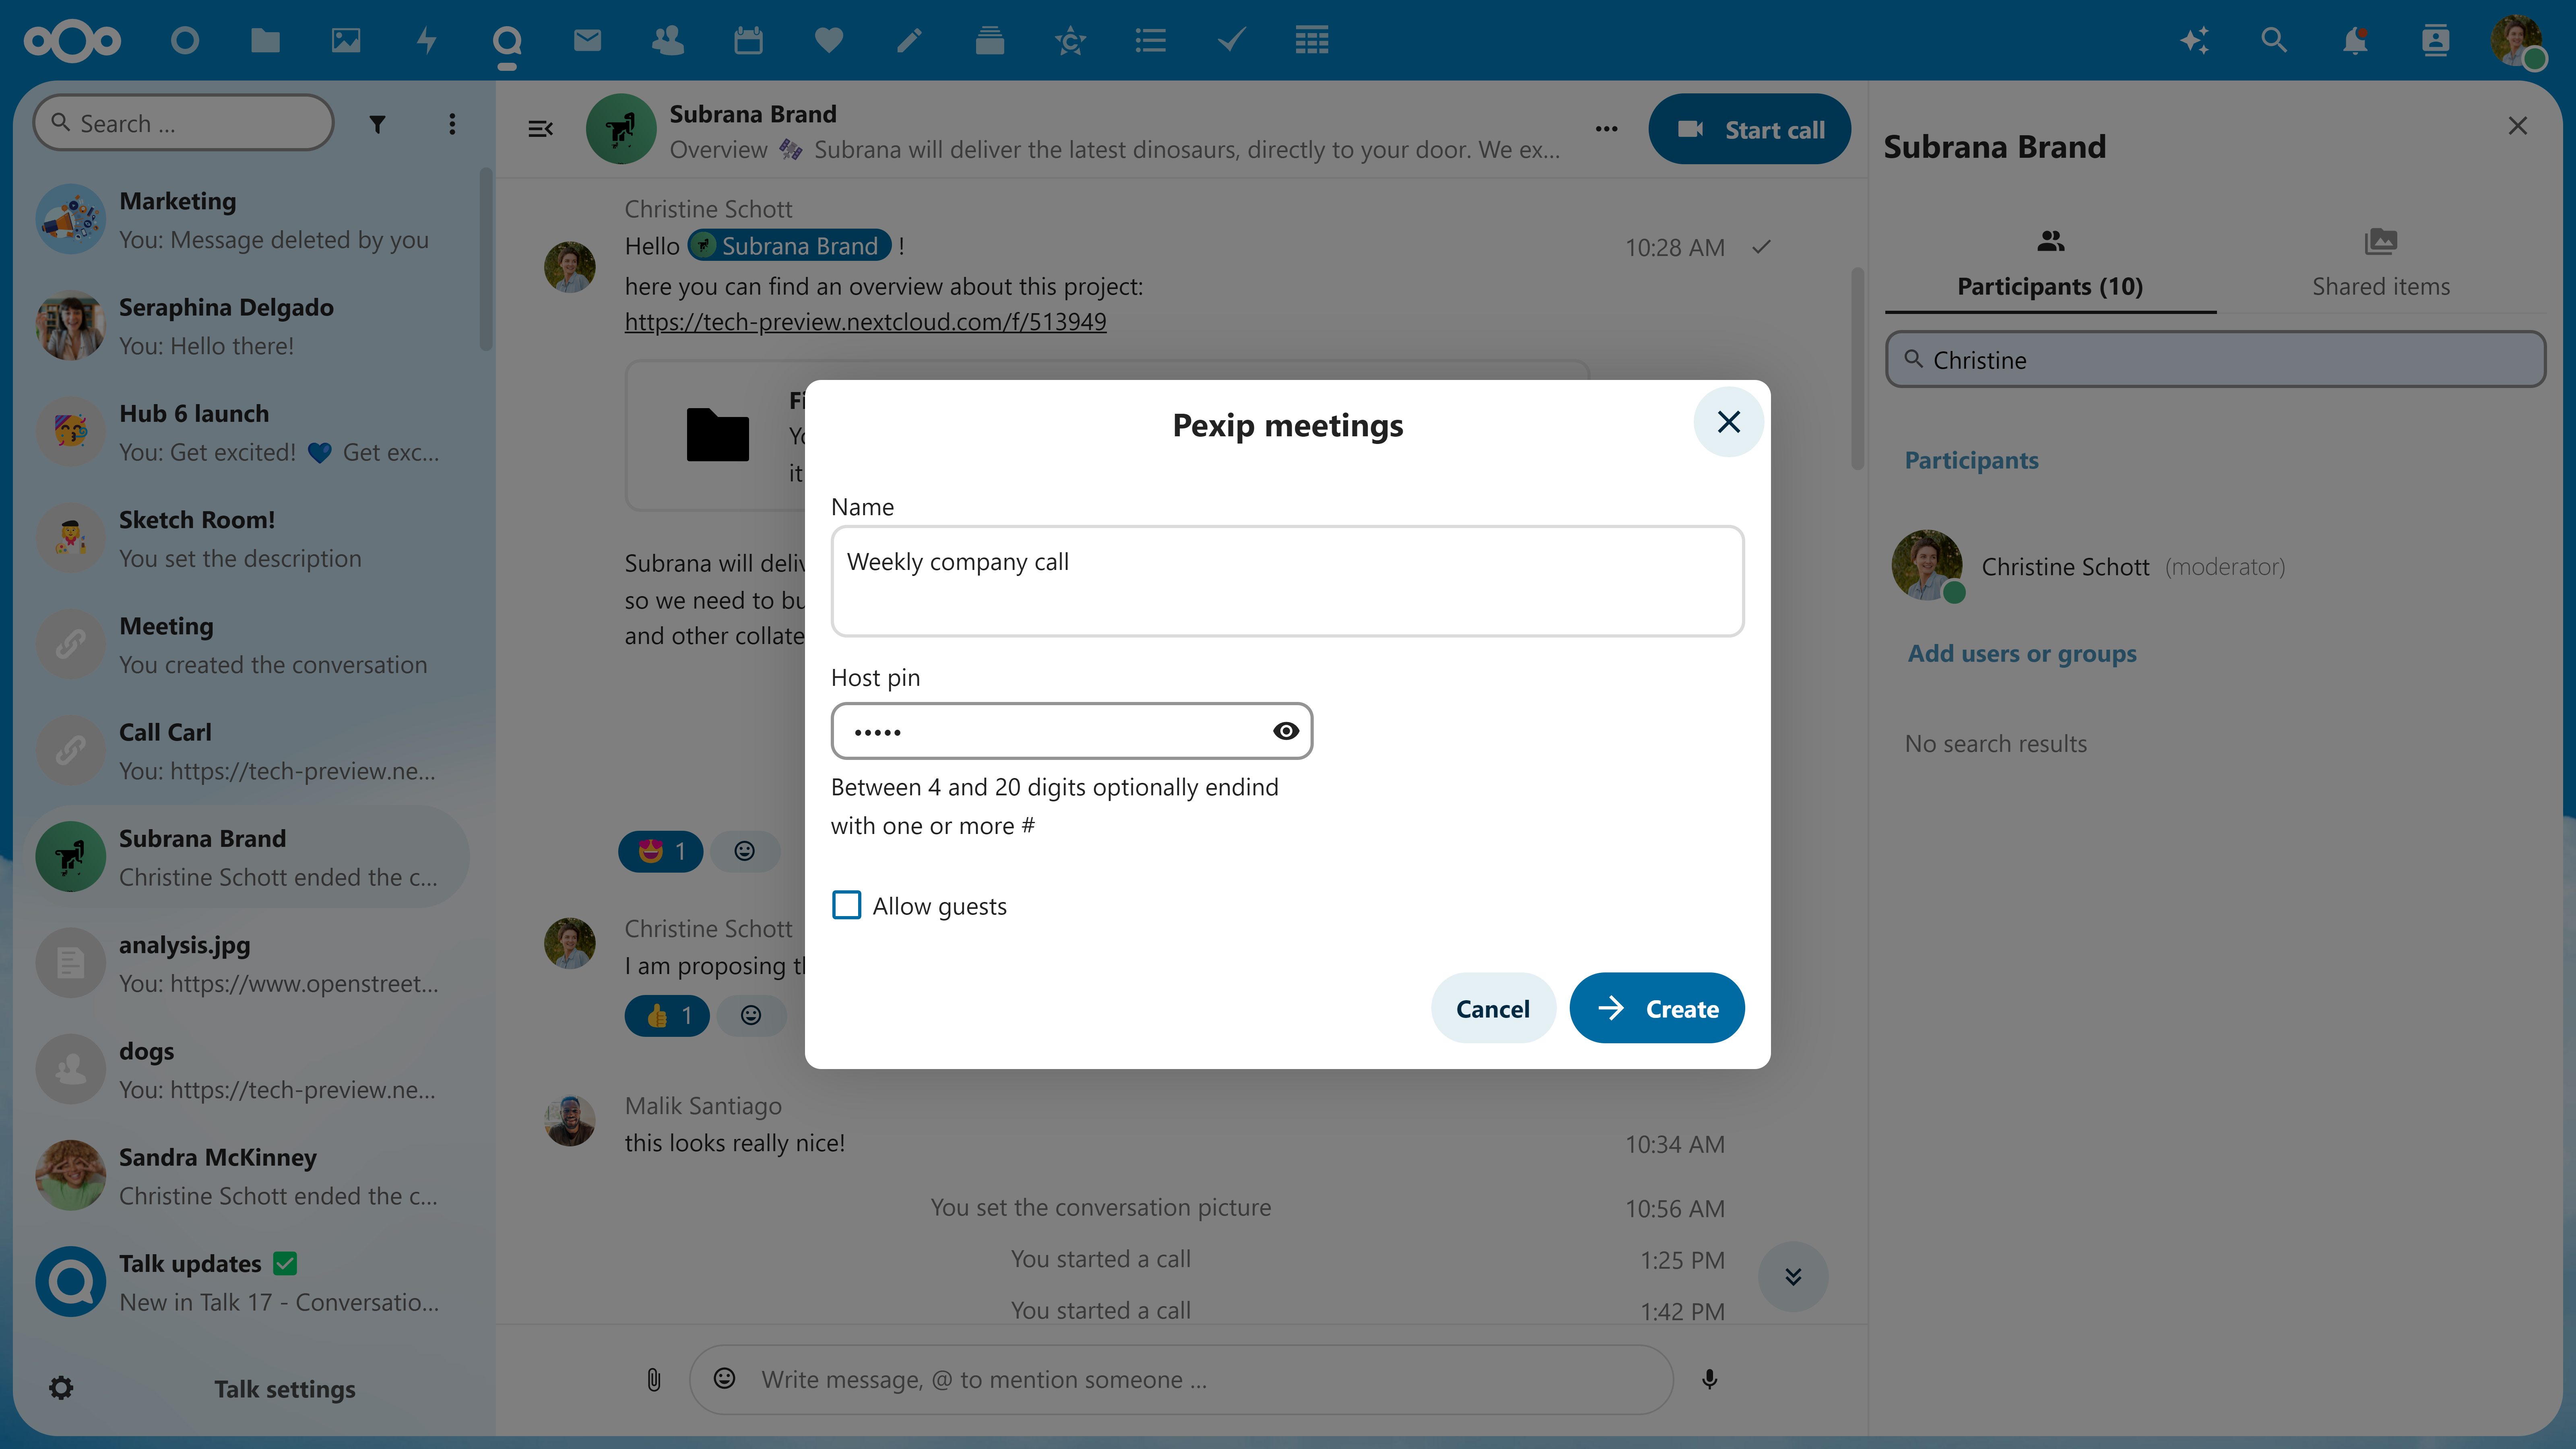Image resolution: width=2576 pixels, height=1449 pixels.
Task: Click the microphone voice message icon
Action: [1710, 1380]
